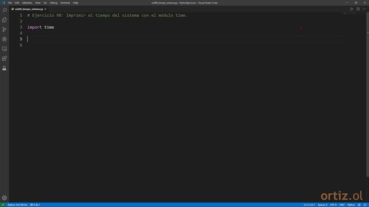369x207 pixels.
Task: Click the word "time" on line 3
Action: [49, 27]
